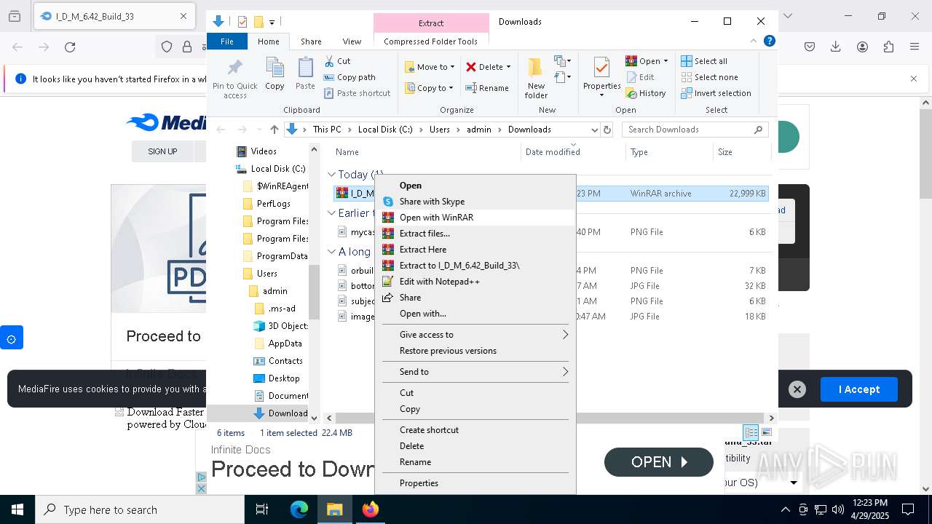Screen dimensions: 932x524
Task: Click the Rename button in Organize group
Action: pos(487,88)
